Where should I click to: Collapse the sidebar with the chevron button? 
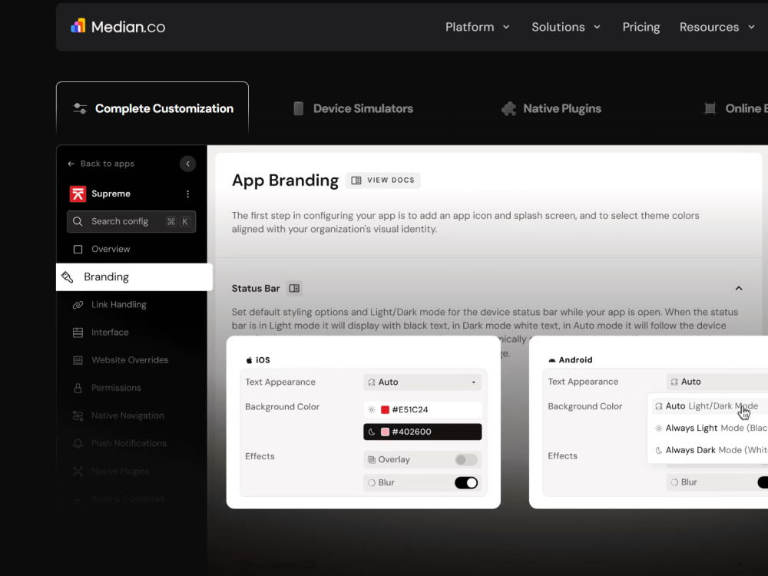coord(187,164)
